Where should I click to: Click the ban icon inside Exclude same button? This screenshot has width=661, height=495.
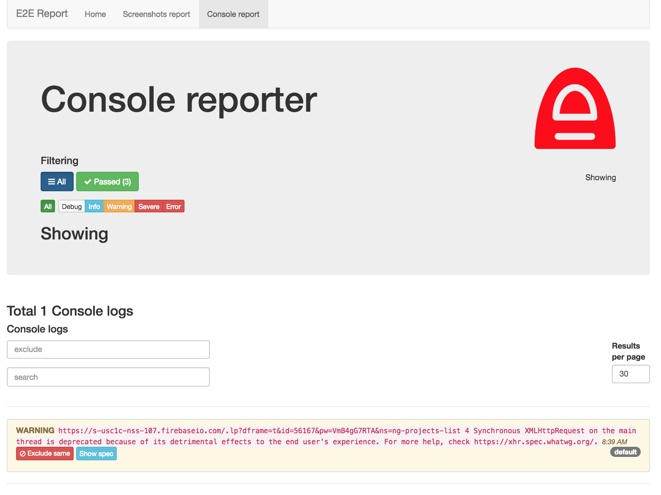point(22,453)
